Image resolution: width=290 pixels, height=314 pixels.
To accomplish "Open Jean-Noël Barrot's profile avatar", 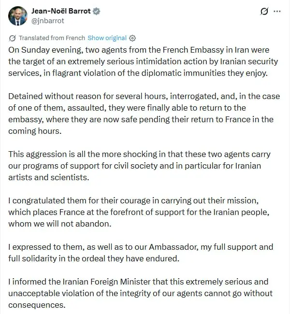I will pos(17,16).
